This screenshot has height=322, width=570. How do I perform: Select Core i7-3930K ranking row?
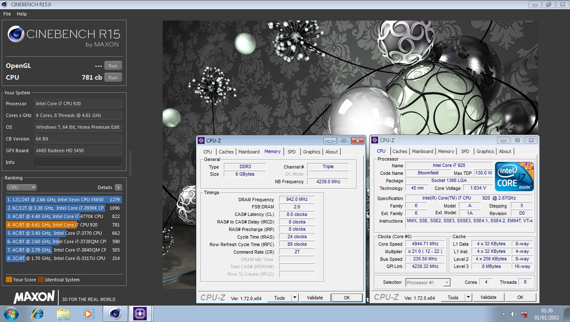click(64, 208)
